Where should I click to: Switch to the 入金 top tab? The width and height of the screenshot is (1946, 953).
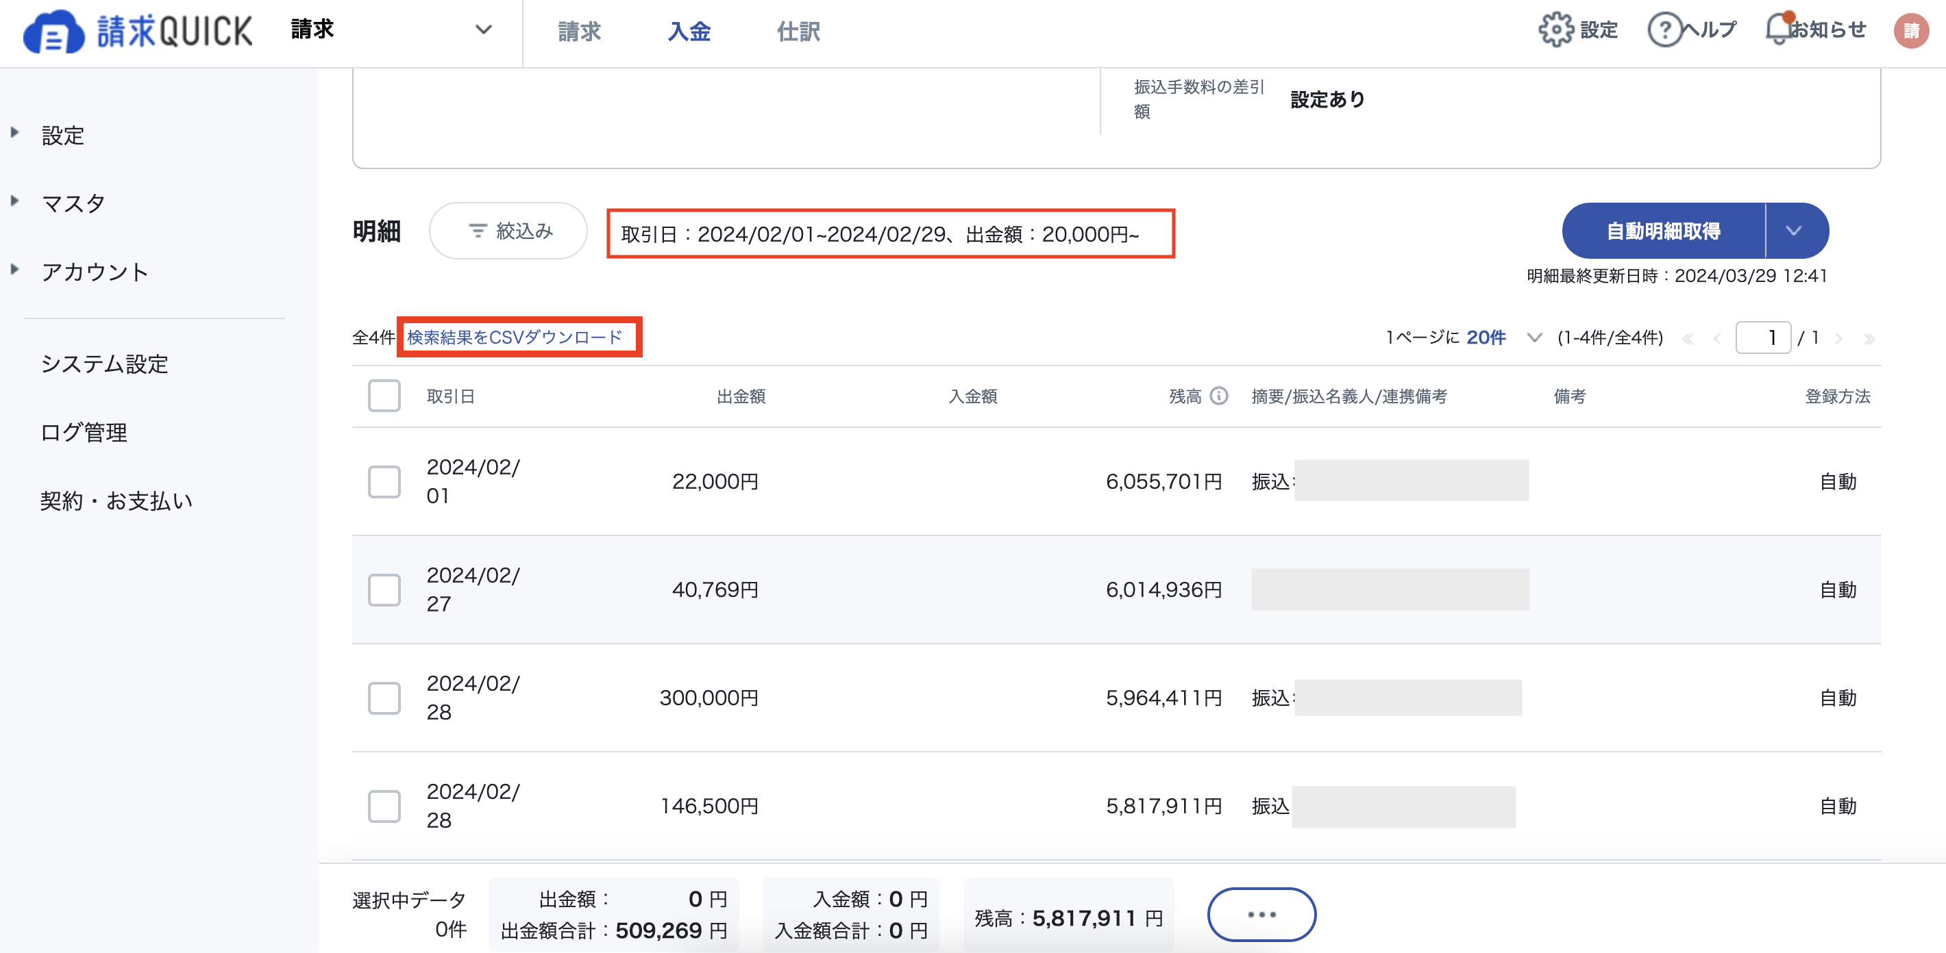tap(689, 31)
